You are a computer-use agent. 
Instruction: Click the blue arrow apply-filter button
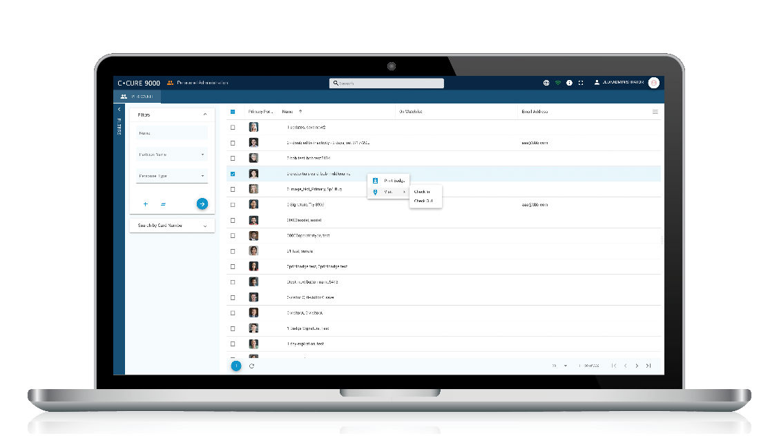tap(202, 204)
